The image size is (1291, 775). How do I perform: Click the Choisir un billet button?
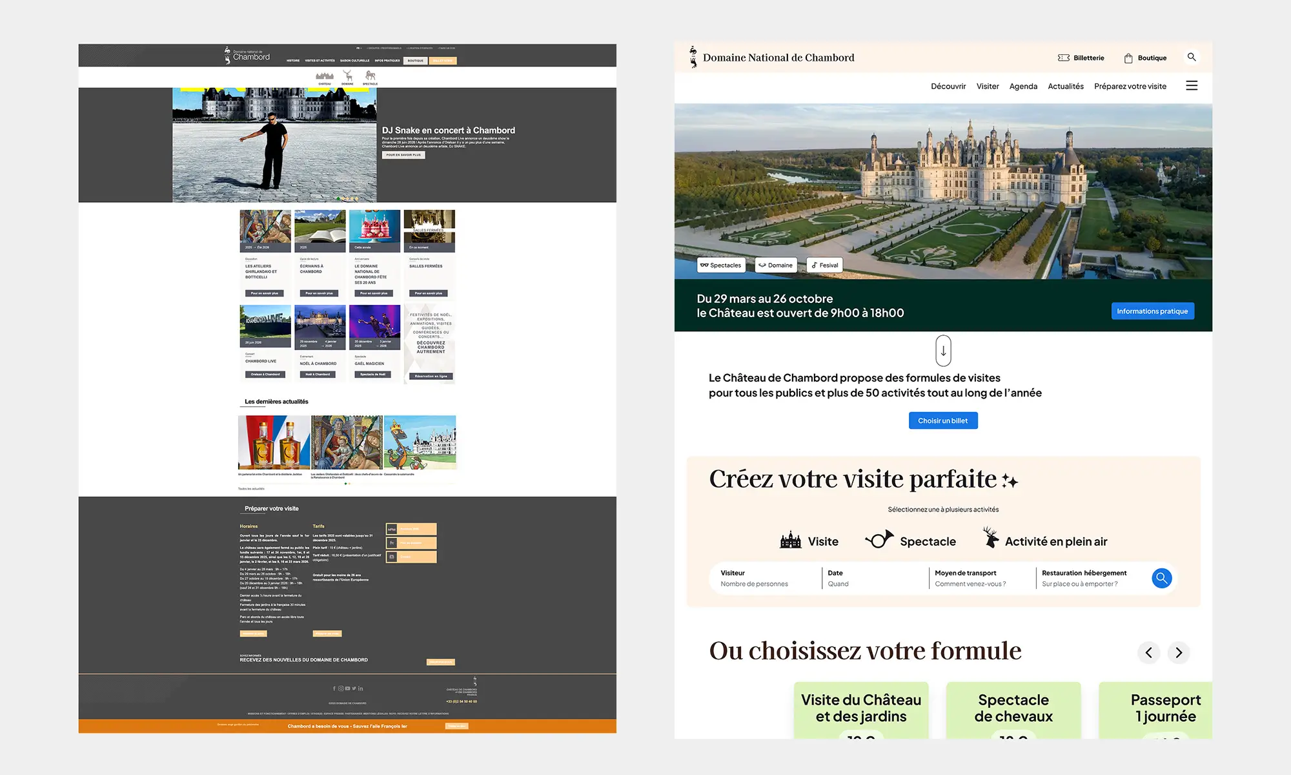pyautogui.click(x=943, y=420)
